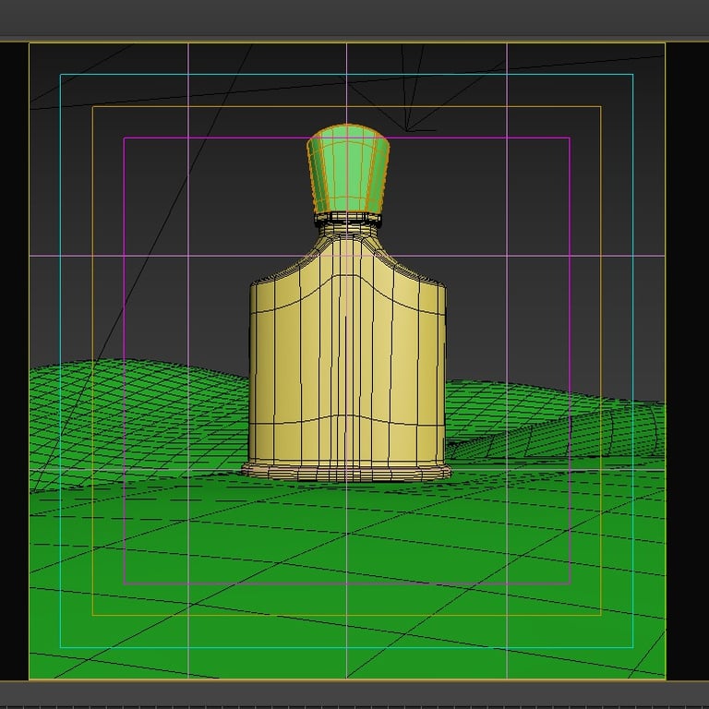Screen dimensions: 709x709
Task: Select the yellow perfume bottle body
Action: [347, 357]
